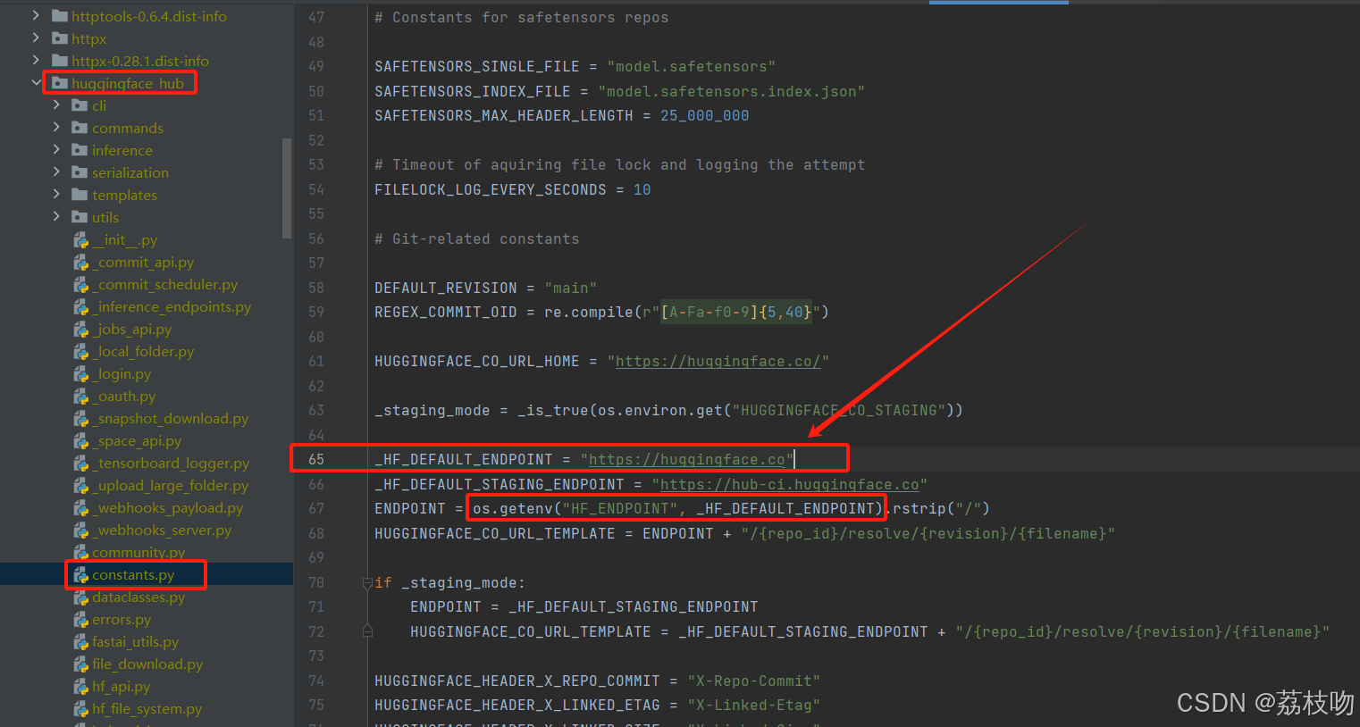1360x727 pixels.
Task: Click the utils folder icon
Action: [x=80, y=217]
